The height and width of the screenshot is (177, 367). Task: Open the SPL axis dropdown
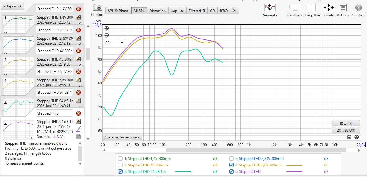coord(114,43)
